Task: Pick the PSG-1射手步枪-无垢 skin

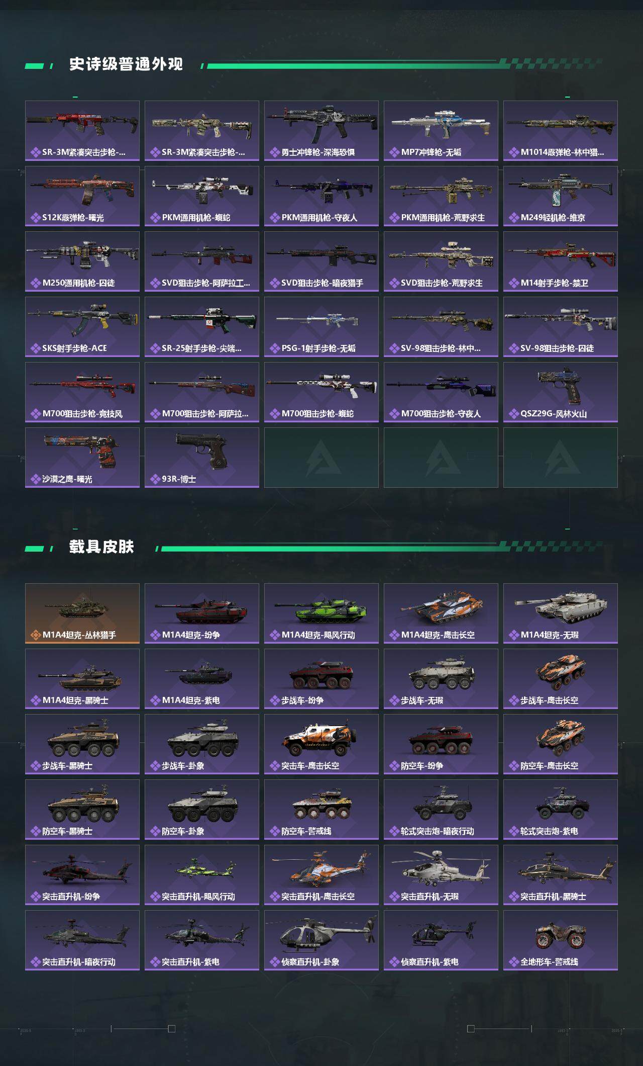Action: click(321, 327)
